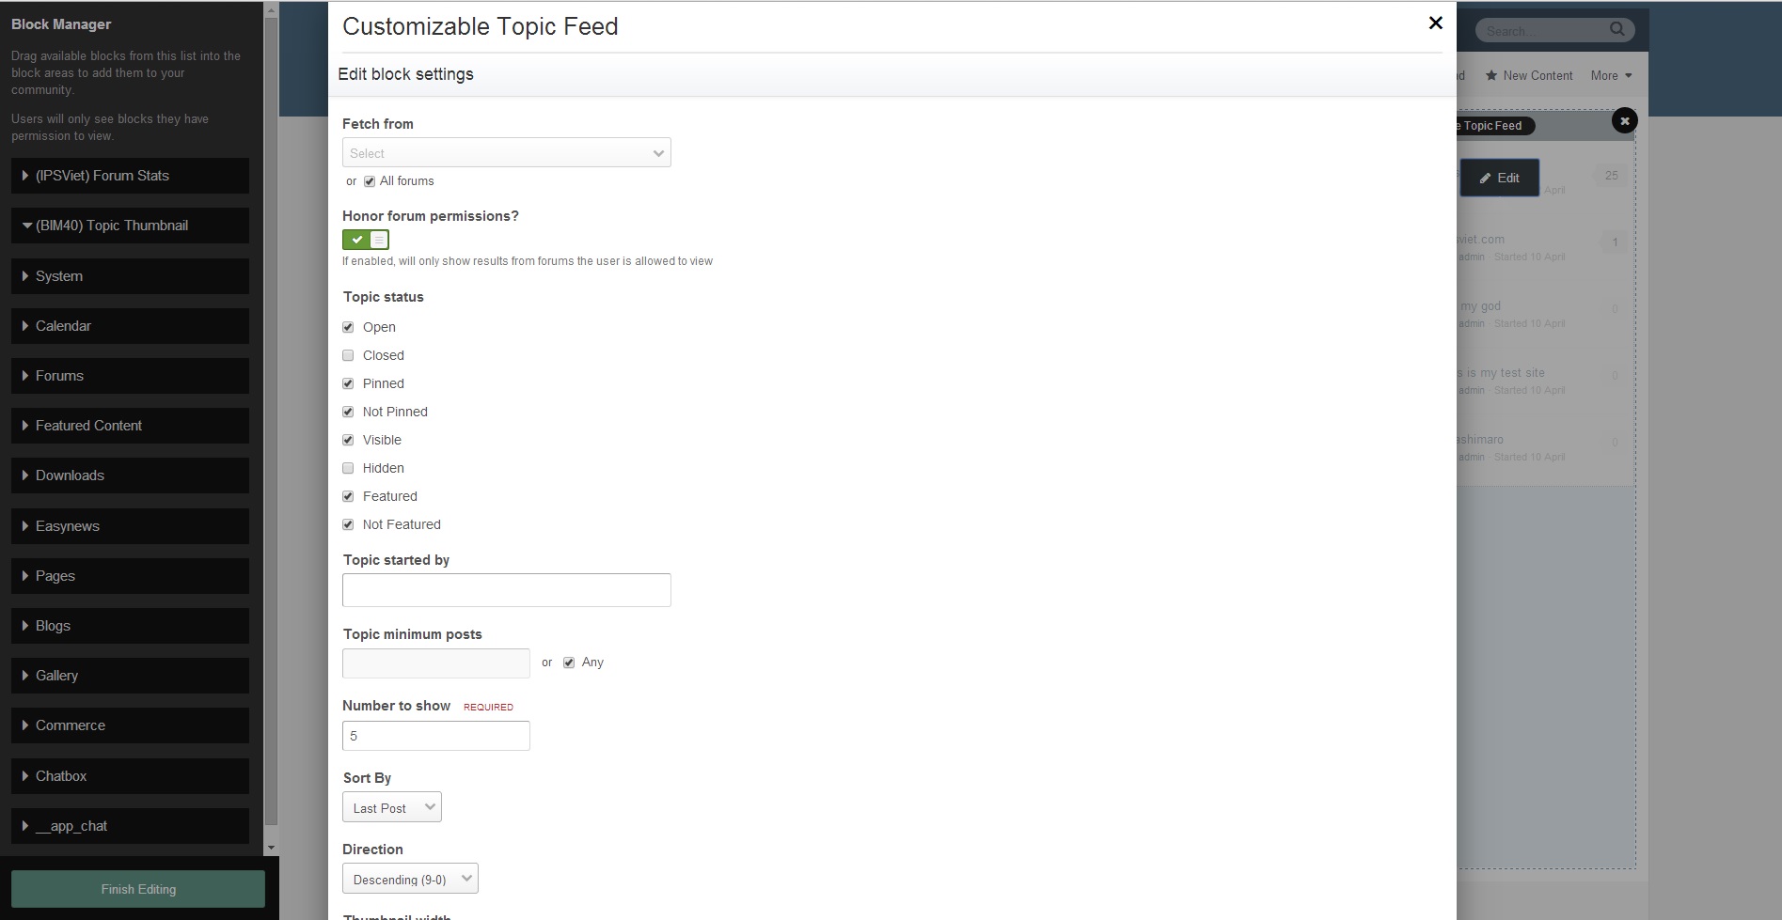Open the Sort By Last Post dropdown
This screenshot has height=920, width=1782.
pos(391,808)
